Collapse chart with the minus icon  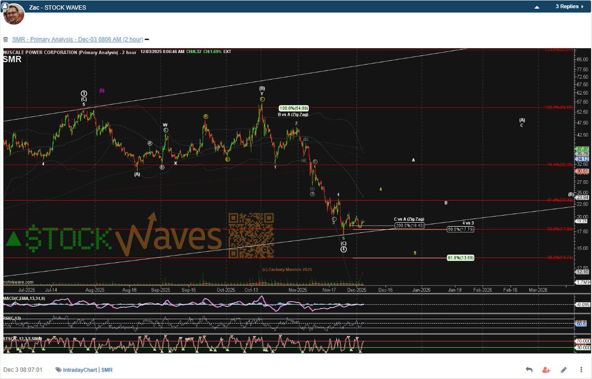pos(147,39)
